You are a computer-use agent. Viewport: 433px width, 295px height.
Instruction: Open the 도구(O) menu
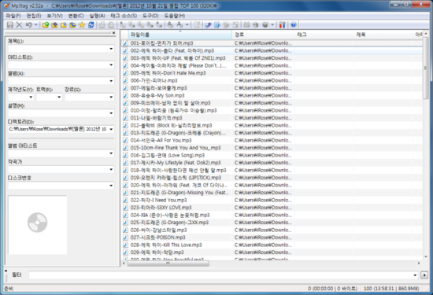[150, 16]
